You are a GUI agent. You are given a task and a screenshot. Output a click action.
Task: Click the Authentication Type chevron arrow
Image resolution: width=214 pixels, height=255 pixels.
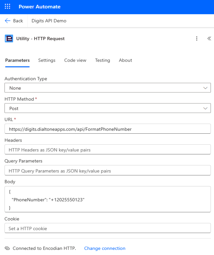(205, 88)
